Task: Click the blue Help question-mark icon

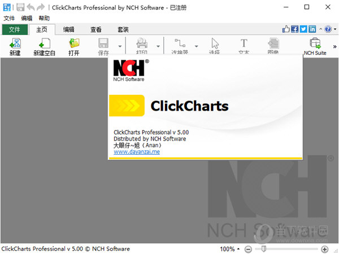Action: point(328,29)
